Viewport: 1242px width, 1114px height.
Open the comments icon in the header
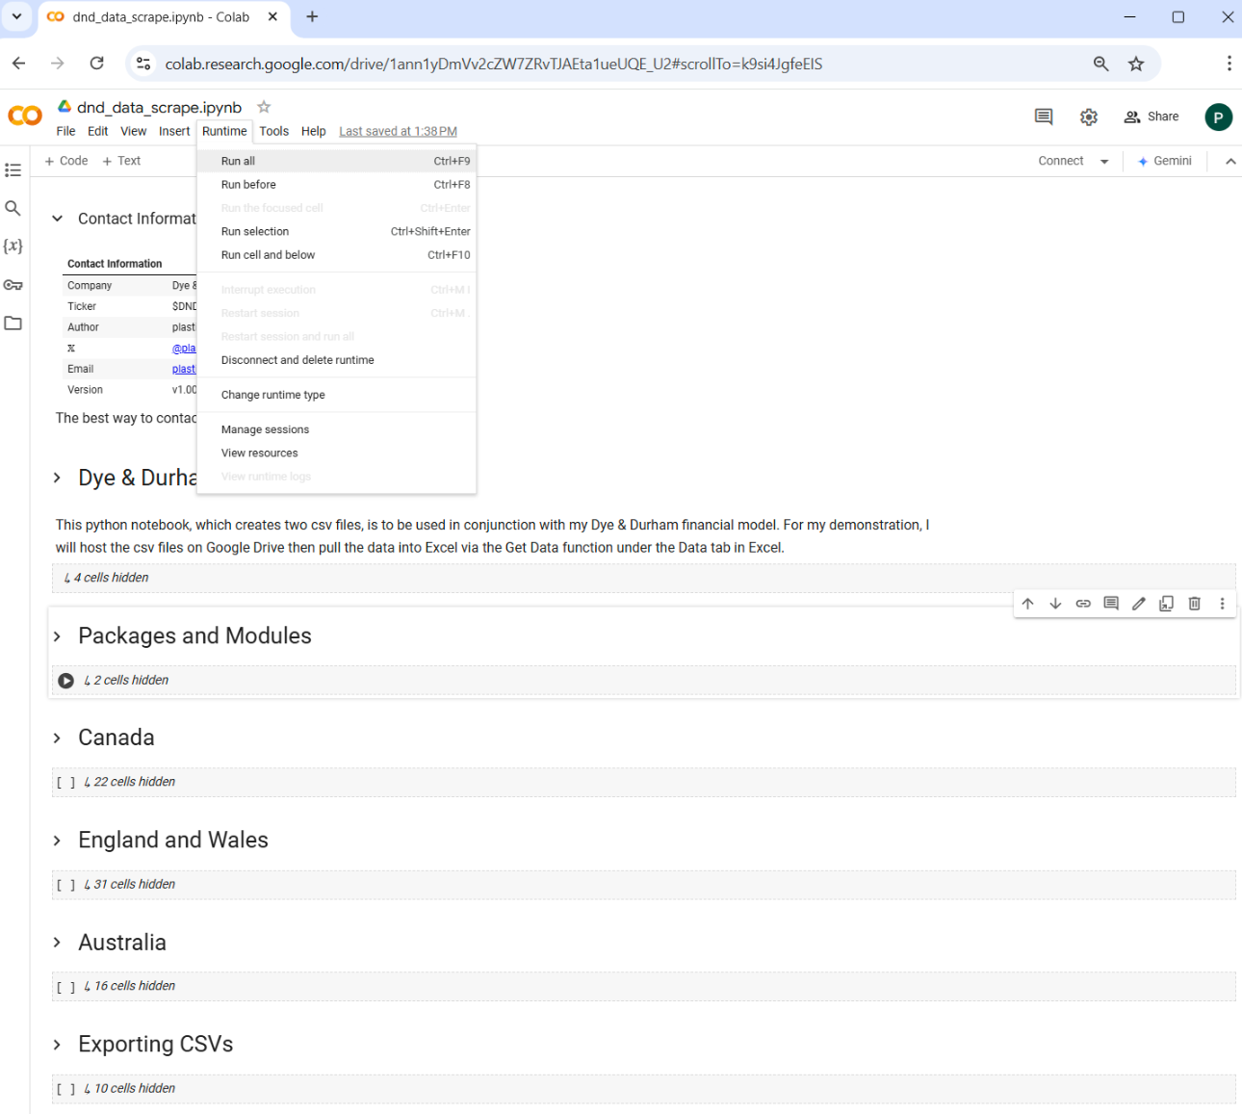pyautogui.click(x=1044, y=117)
